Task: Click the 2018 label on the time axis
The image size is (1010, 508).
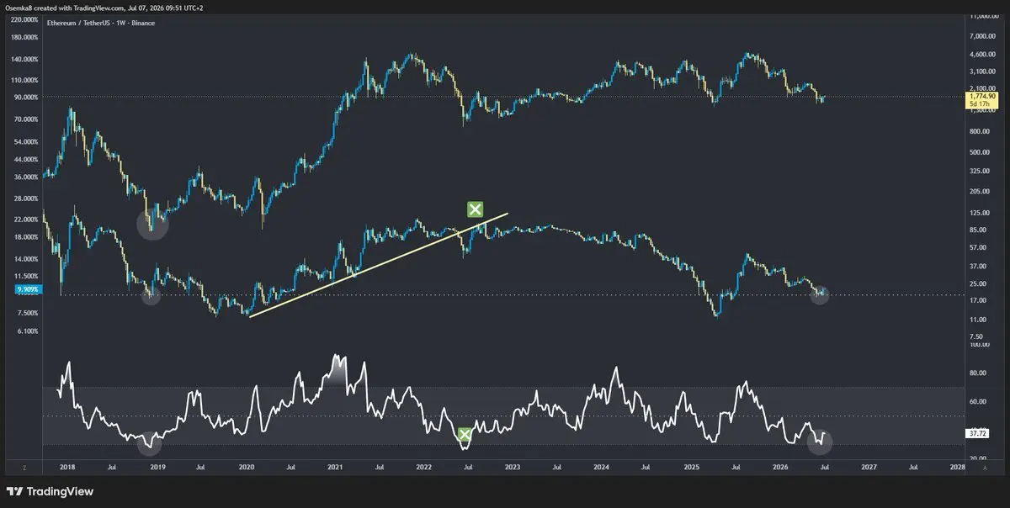Action: click(x=66, y=467)
